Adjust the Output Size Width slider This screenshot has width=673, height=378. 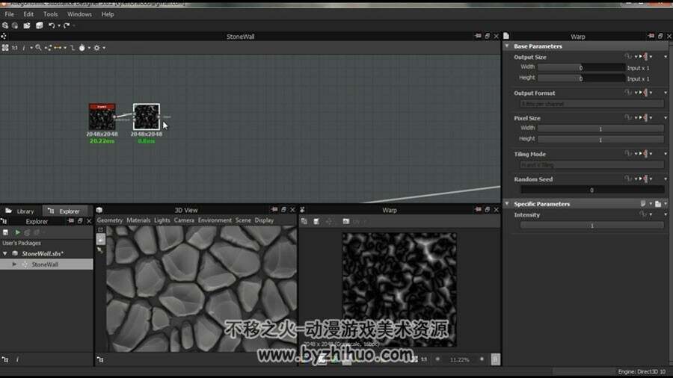click(581, 67)
